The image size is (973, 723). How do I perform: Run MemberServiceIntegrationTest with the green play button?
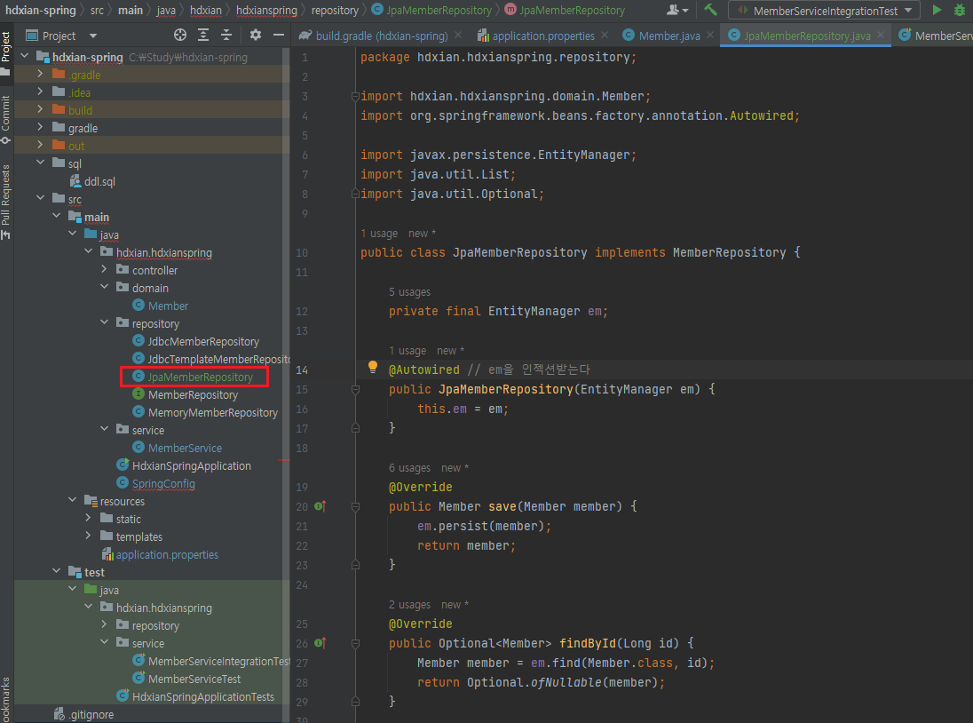(937, 10)
